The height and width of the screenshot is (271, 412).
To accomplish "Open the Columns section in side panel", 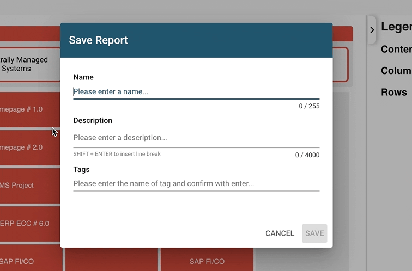I will (396, 71).
